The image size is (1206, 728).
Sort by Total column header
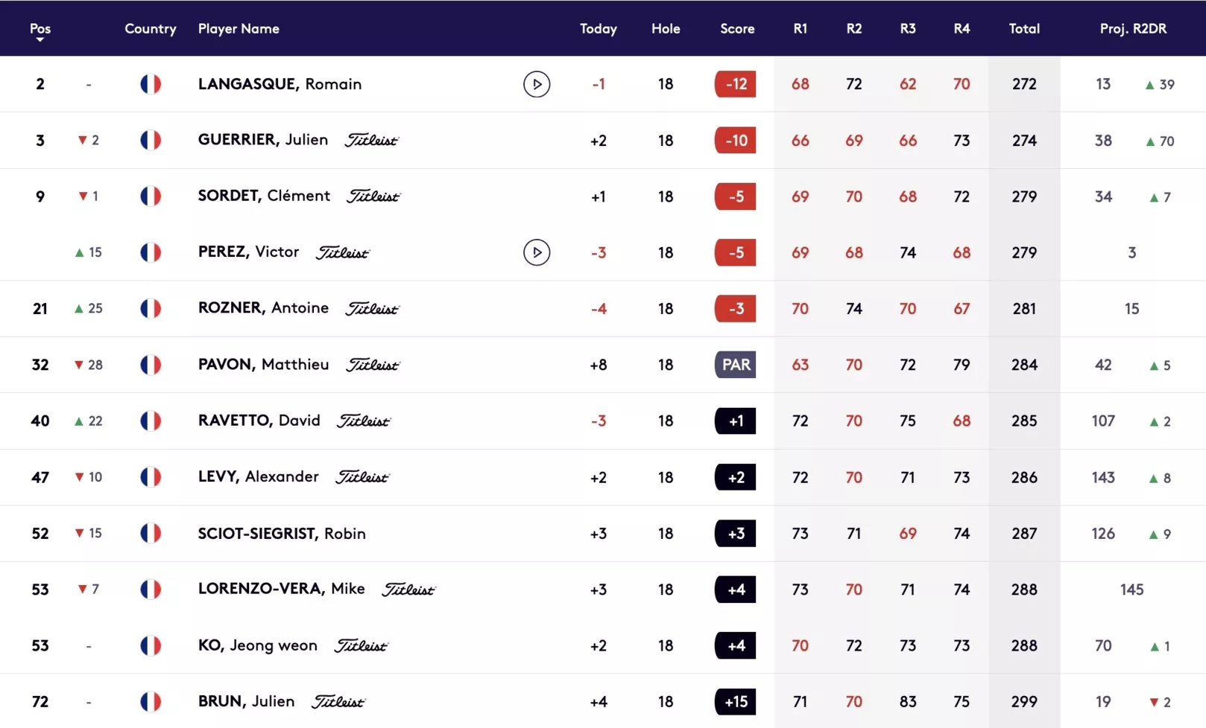[x=1024, y=28]
